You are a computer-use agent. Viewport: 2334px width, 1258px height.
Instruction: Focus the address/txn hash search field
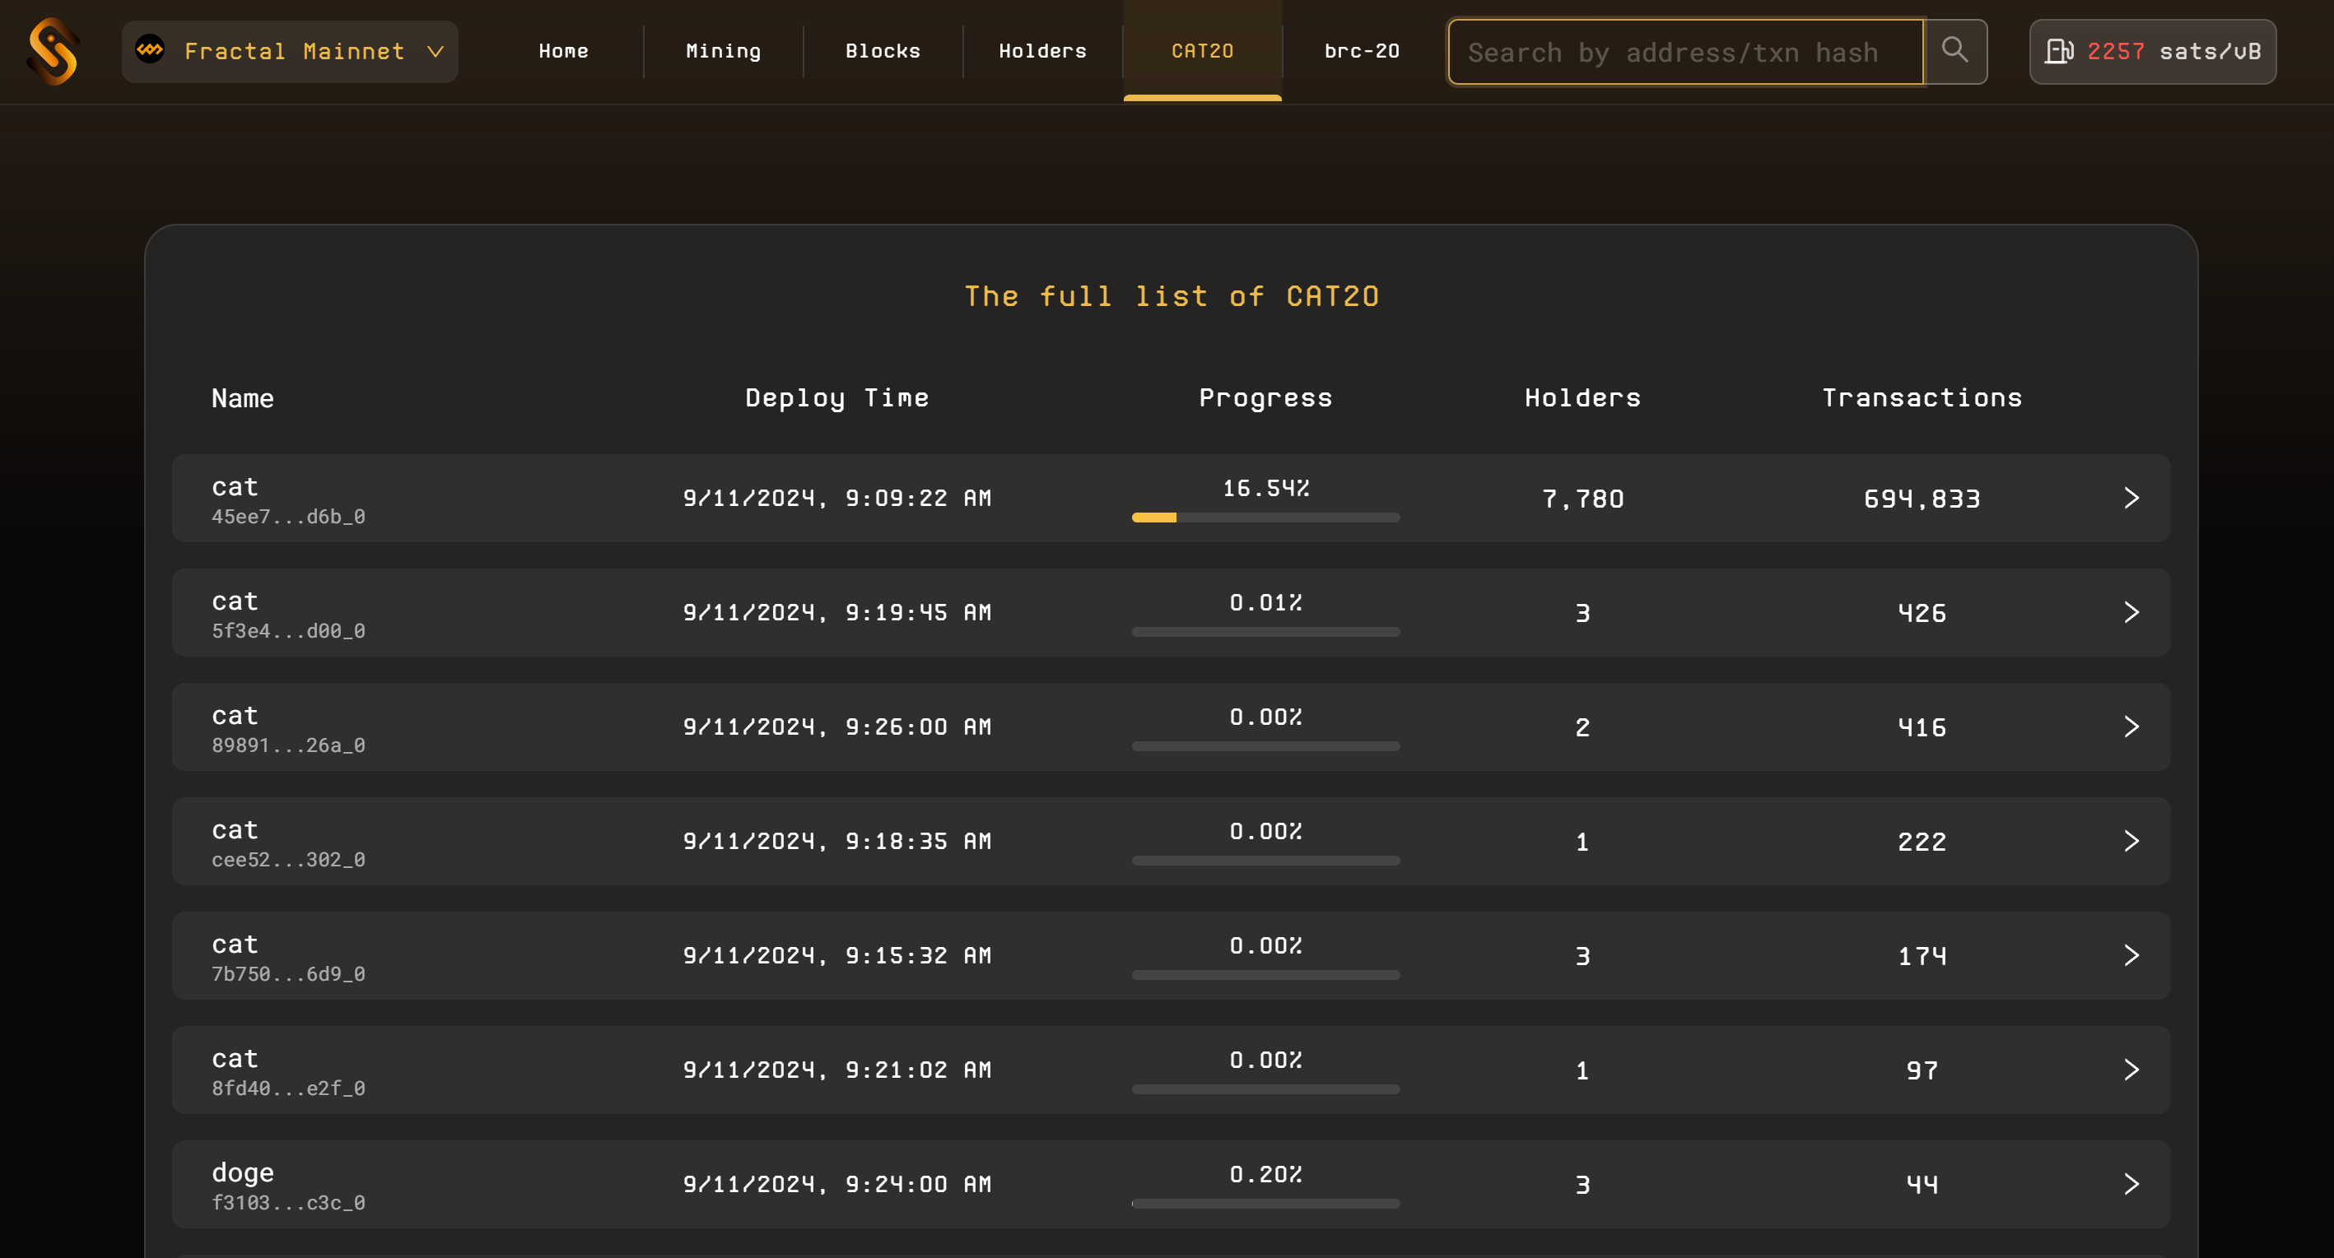tap(1684, 53)
